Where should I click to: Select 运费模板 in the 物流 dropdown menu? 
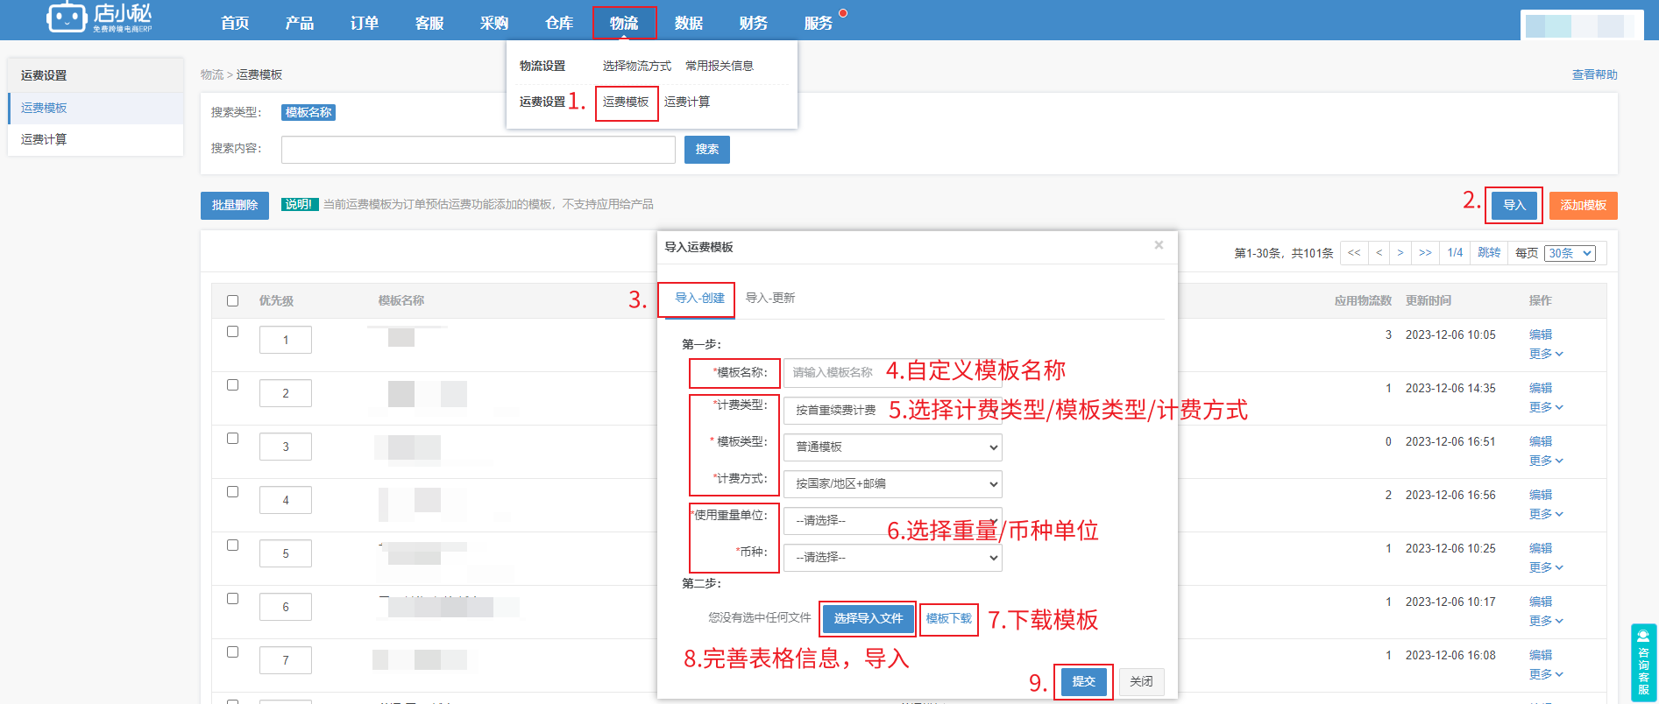626,102
